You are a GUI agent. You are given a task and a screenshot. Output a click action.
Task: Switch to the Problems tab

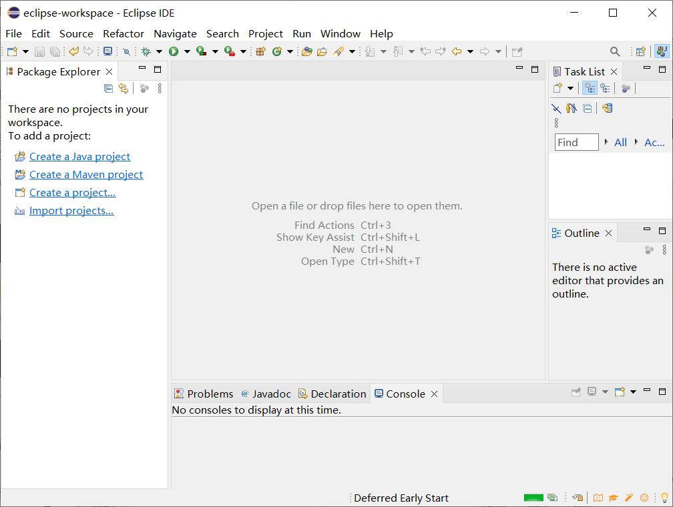204,394
